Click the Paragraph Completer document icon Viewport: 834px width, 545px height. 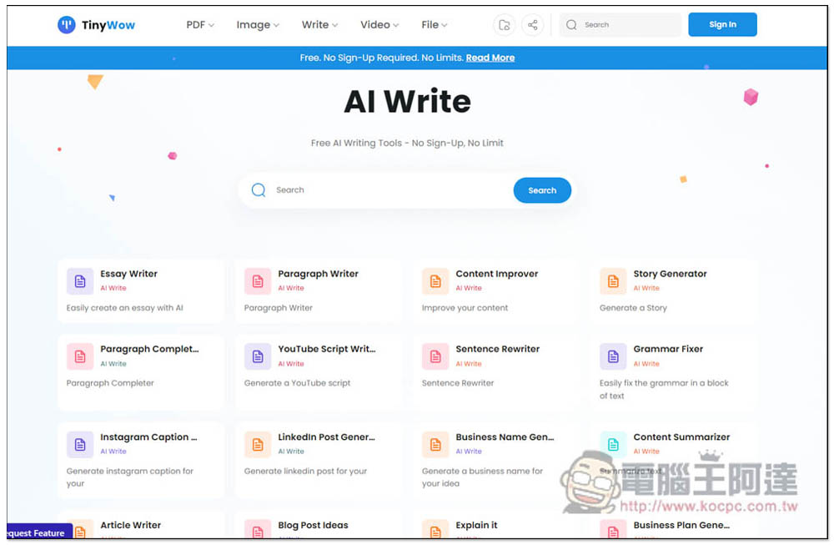pos(80,356)
